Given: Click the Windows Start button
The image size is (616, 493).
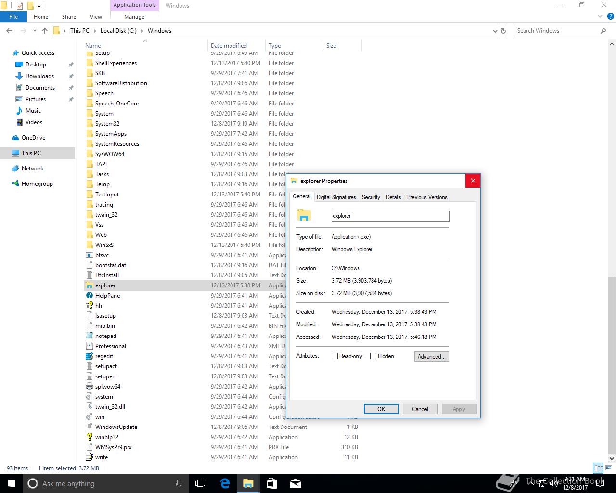Looking at the screenshot, I should [12, 483].
